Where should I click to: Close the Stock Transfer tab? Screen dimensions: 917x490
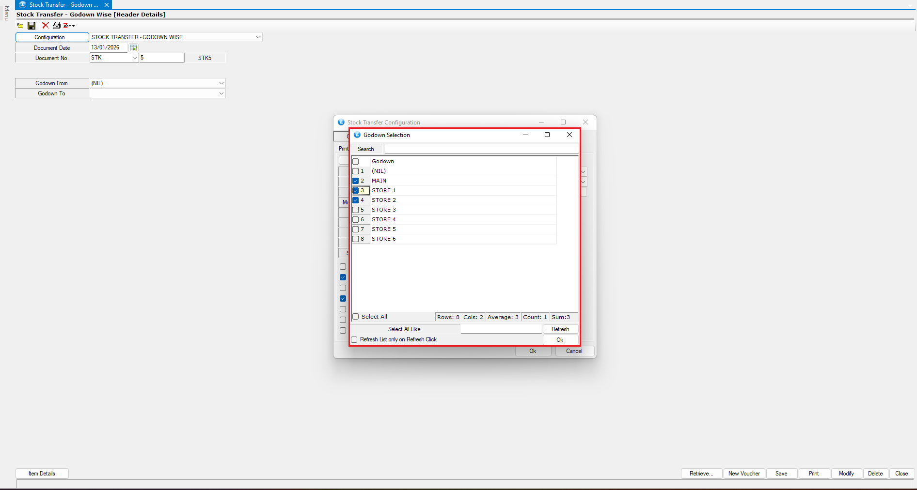pos(107,5)
